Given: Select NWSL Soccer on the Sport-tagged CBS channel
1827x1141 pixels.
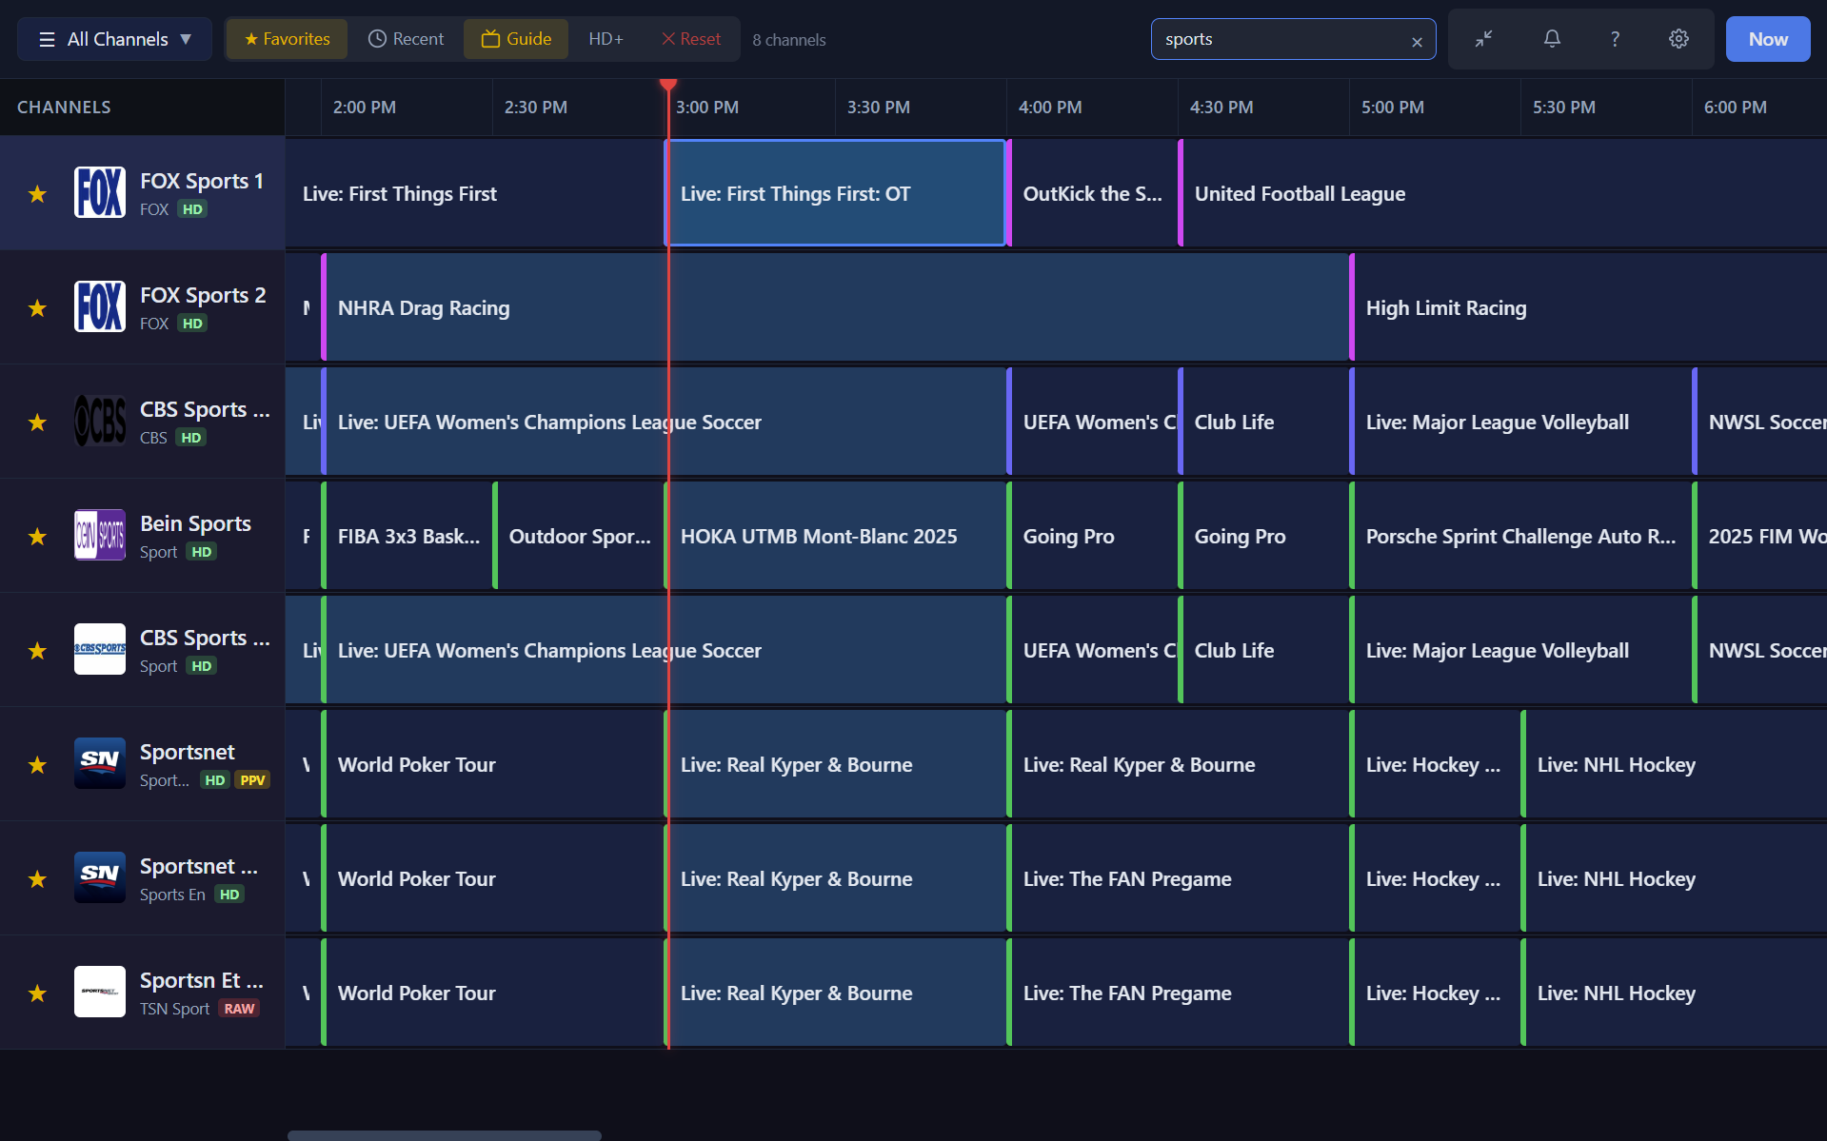Looking at the screenshot, I should (1759, 650).
